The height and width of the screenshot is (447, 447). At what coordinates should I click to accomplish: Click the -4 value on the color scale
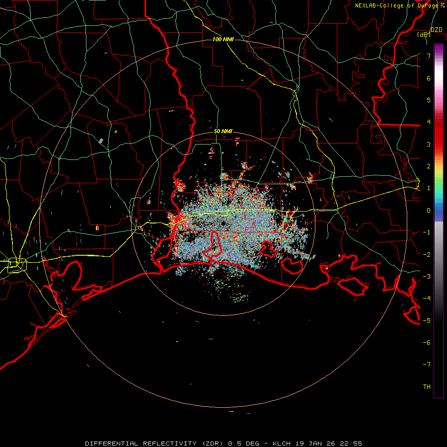click(427, 298)
